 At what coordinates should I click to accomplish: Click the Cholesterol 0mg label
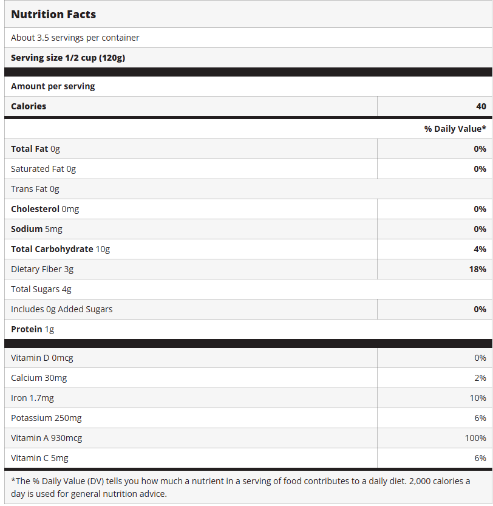[x=45, y=209]
